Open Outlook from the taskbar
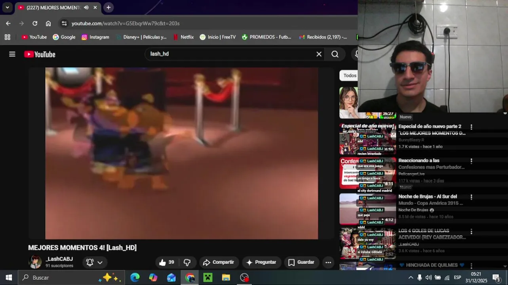 (171, 277)
